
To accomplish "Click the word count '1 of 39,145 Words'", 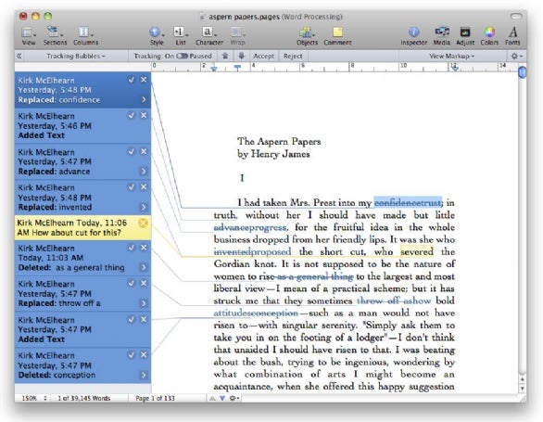I will [83, 399].
